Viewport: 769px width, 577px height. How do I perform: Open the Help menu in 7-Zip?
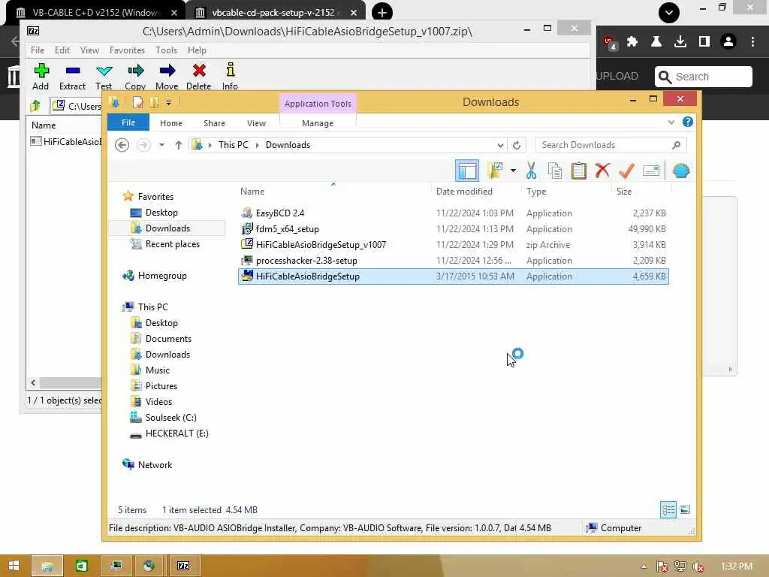click(x=197, y=50)
